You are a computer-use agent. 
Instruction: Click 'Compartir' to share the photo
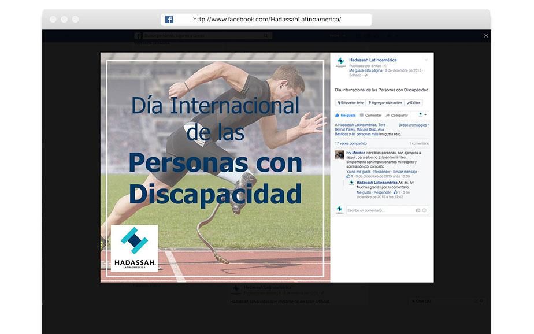point(397,116)
